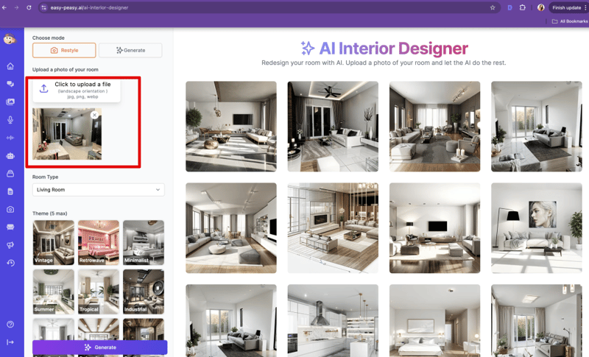The height and width of the screenshot is (357, 589).
Task: Open the Home icon in the sidebar
Action: tap(10, 66)
